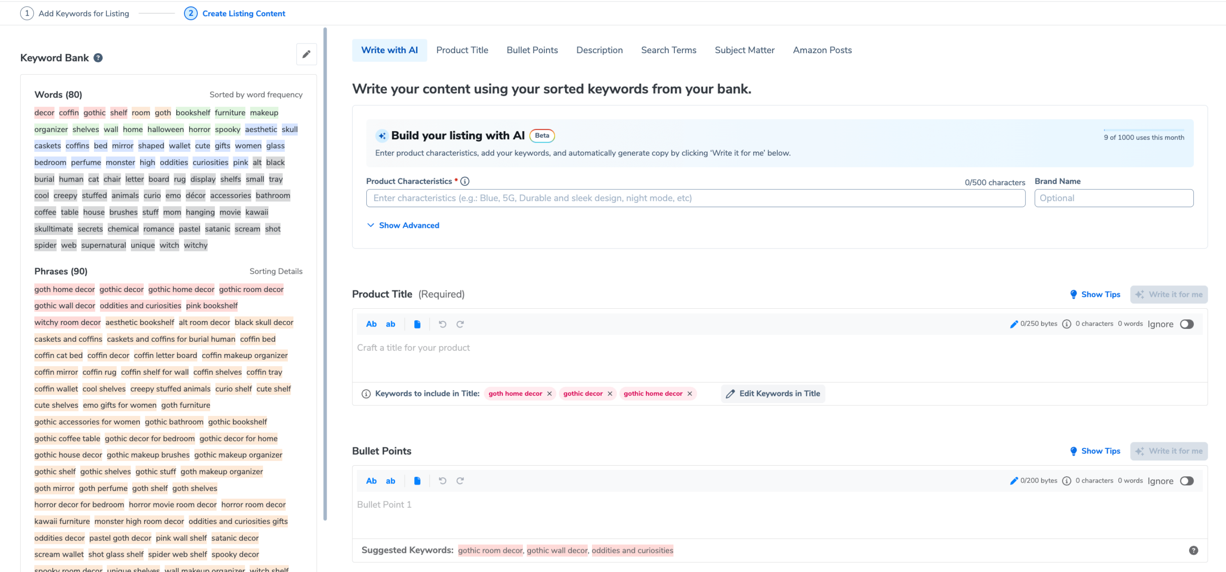This screenshot has width=1226, height=572.
Task: Click the undo icon above the title field
Action: [442, 324]
